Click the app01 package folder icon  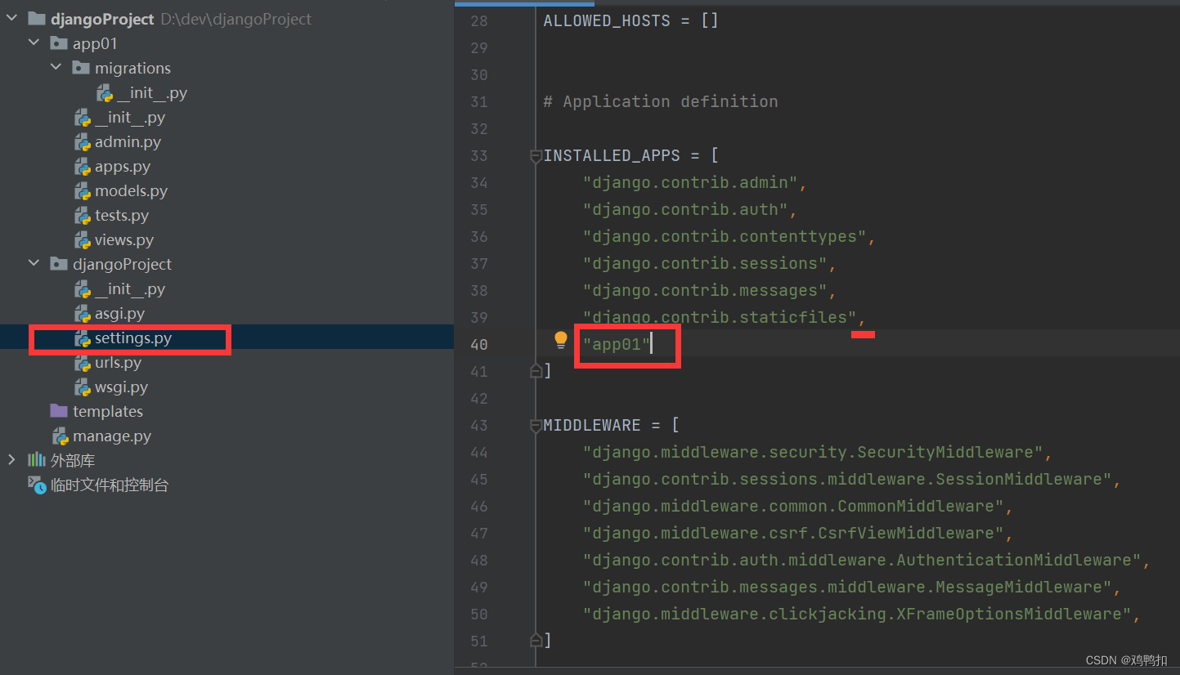(x=57, y=42)
